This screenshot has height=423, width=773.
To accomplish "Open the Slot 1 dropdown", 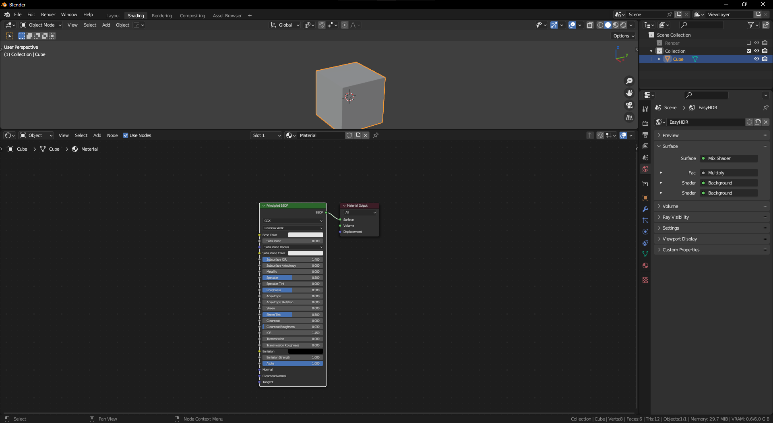I will click(x=266, y=135).
